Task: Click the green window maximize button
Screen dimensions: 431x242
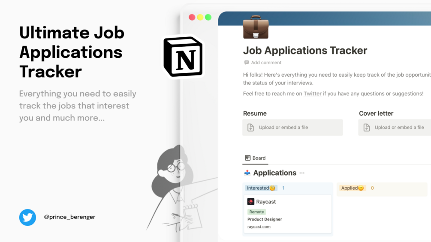Action: click(208, 17)
